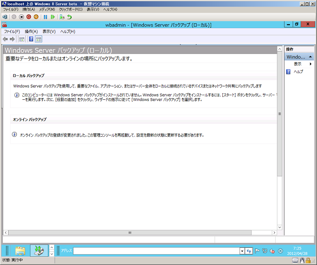Image resolution: width=317 pixels, height=265 pixels.
Task: Toggle the Action pane show/hide icon
Action: [39, 39]
